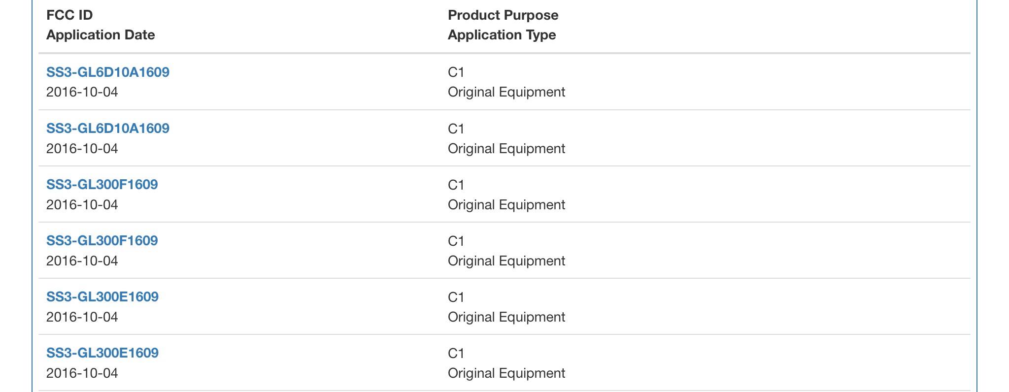Viewport: 1009px width, 392px height.
Task: Open the second SS3-GL300E1609 FCC ID link
Action: point(102,353)
